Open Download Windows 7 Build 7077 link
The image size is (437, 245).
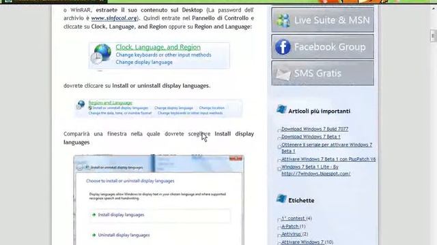click(x=315, y=129)
